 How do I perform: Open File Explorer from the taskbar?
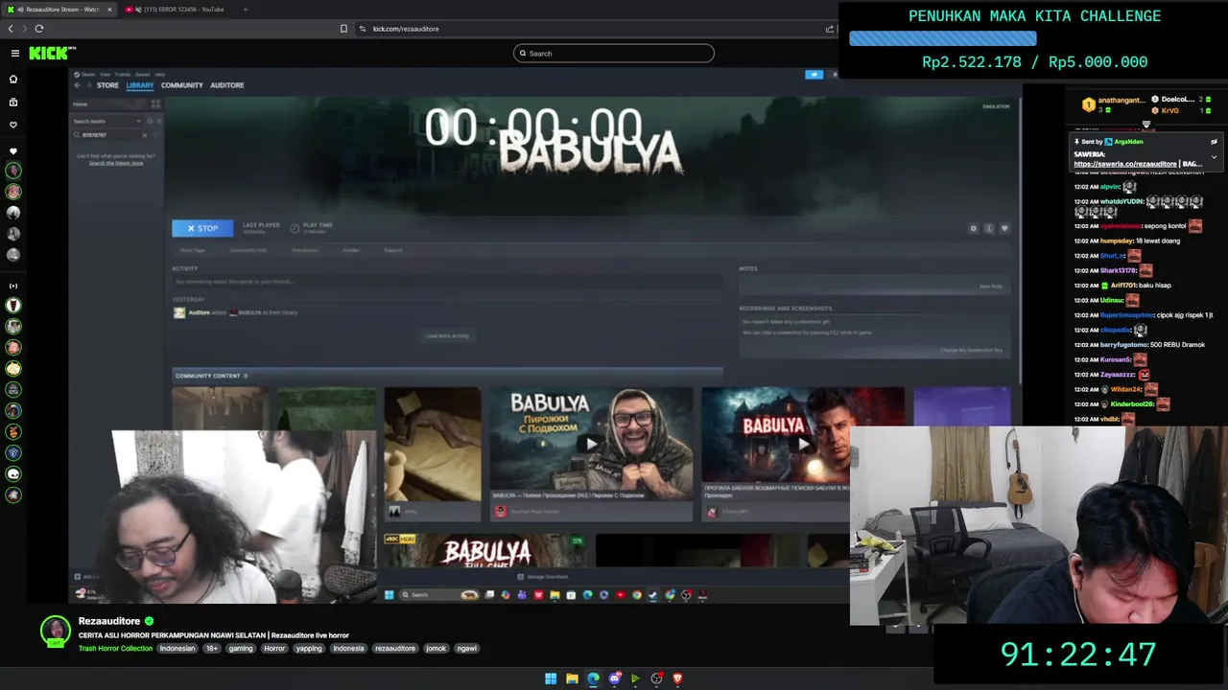point(572,678)
